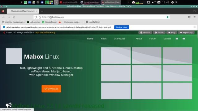Image resolution: width=198 pixels, height=111 pixels.
Task: Open the bottom-right screenshot thumbnail in grid
Action: click(177, 91)
